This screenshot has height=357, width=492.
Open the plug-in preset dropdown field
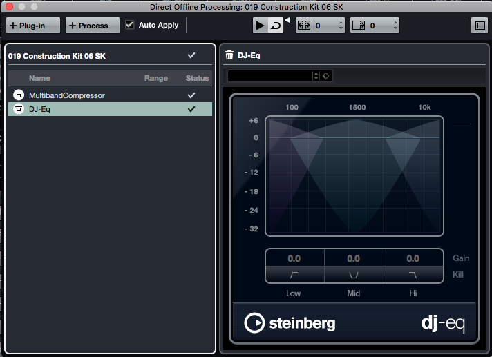pos(272,76)
